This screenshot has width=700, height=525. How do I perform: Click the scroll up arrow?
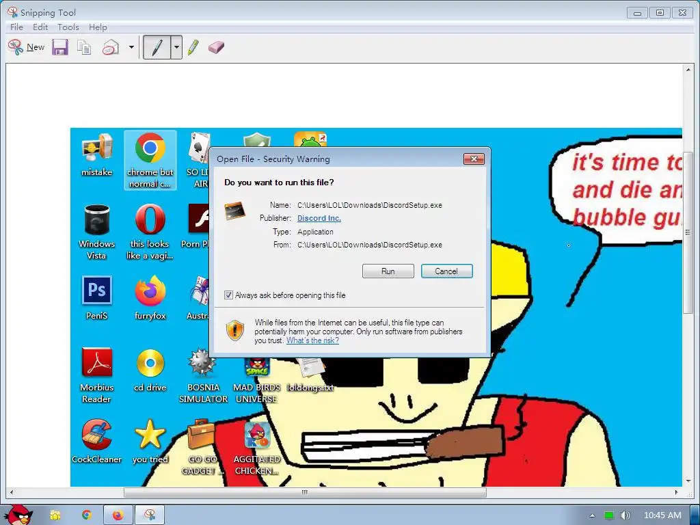tap(688, 70)
